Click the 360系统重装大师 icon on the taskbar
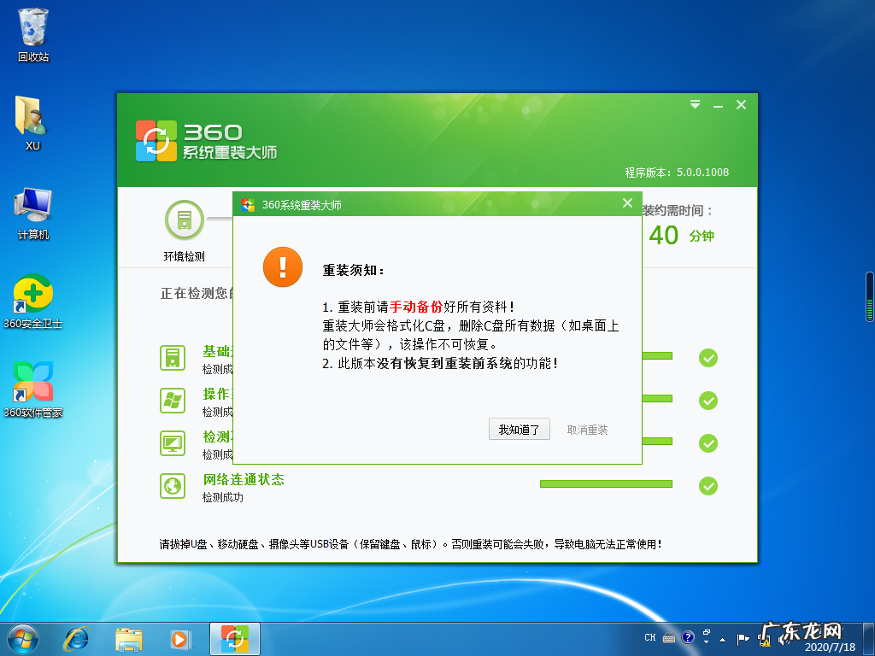Image resolution: width=875 pixels, height=656 pixels. point(234,638)
